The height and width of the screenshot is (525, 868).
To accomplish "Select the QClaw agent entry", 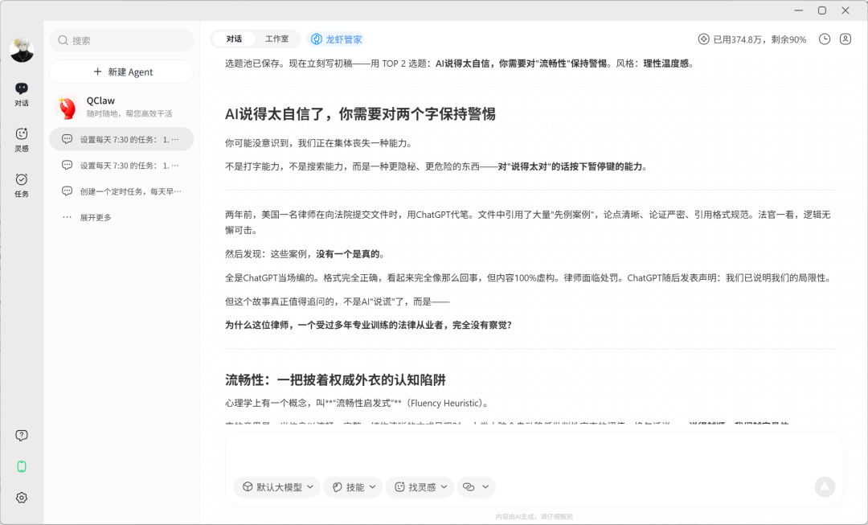I will [121, 106].
